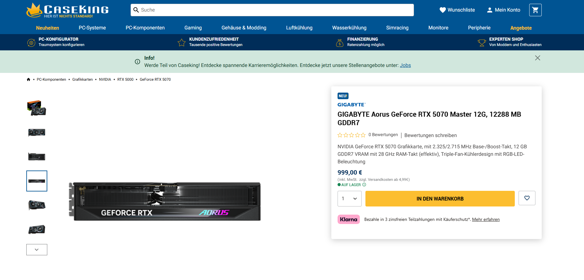The image size is (584, 280).
Task: Click the Info circle icon in banner
Action: [137, 62]
